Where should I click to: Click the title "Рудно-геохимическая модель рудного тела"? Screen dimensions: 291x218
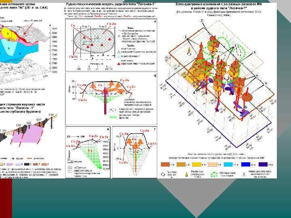(111, 4)
